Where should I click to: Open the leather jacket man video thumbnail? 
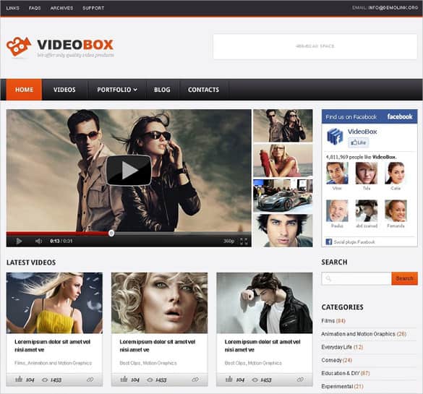point(265,303)
